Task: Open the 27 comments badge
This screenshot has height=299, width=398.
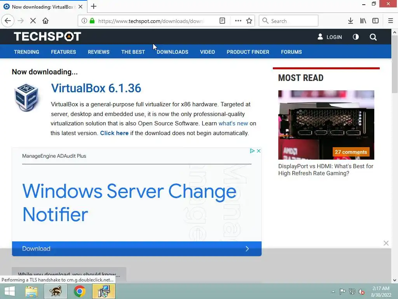Action: coord(351,152)
